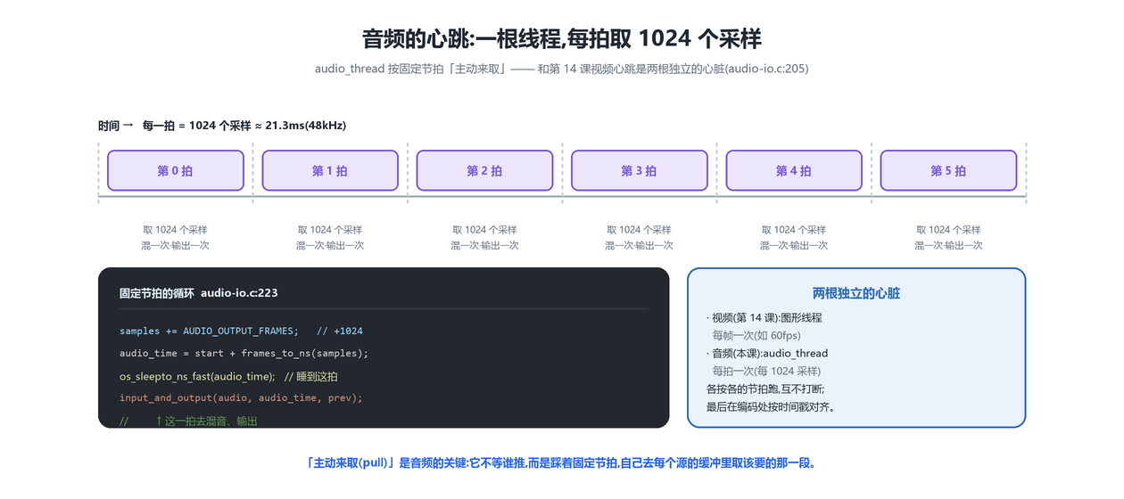Click the code panel heading 固定节拍的循环 audio-io.c:223

(x=199, y=292)
